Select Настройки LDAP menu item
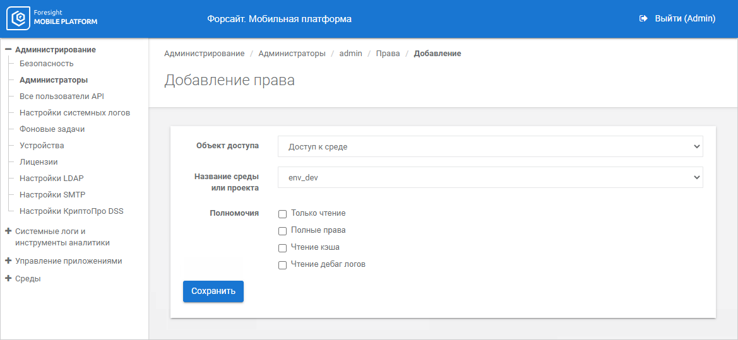 pyautogui.click(x=51, y=179)
